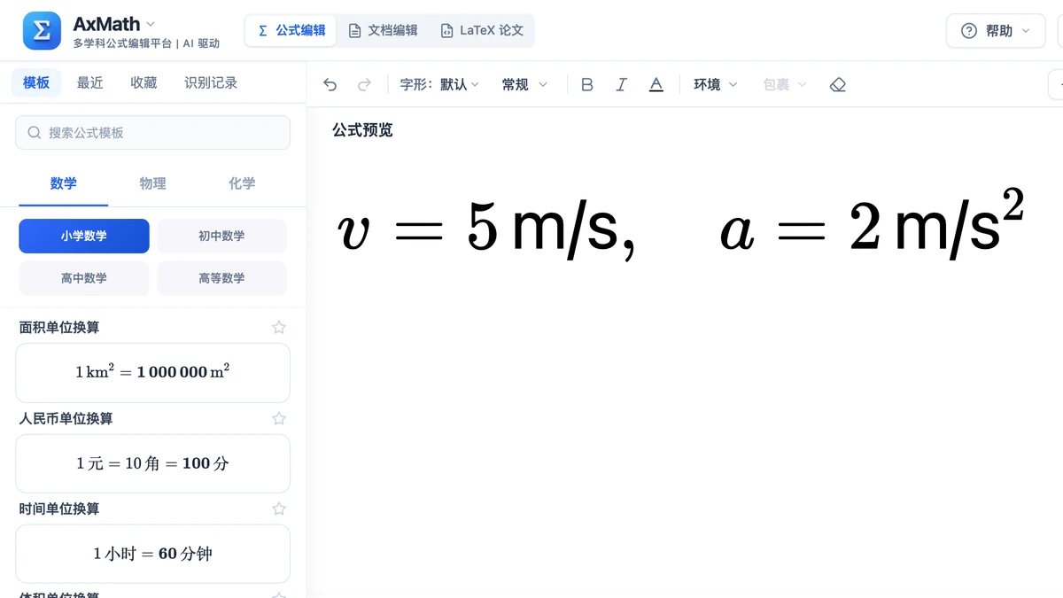This screenshot has height=598, width=1063.
Task: Choose the 物理 subject tab
Action: coord(152,183)
